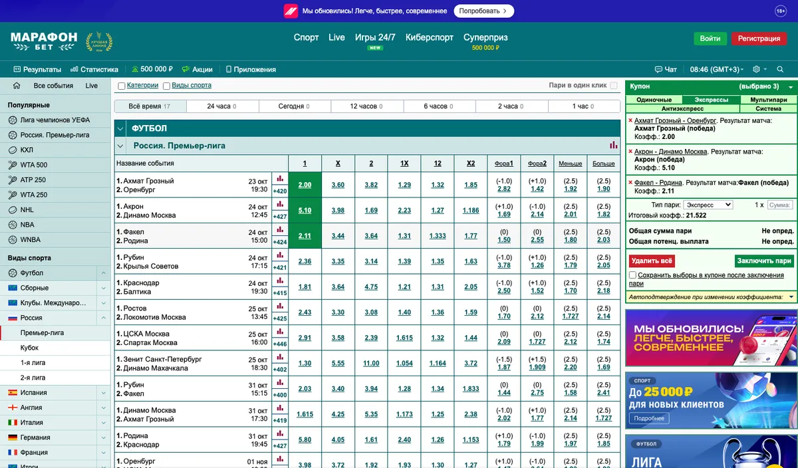This screenshot has height=468, width=798.
Task: Open NBA basketball in sidebar
Action: [55, 225]
